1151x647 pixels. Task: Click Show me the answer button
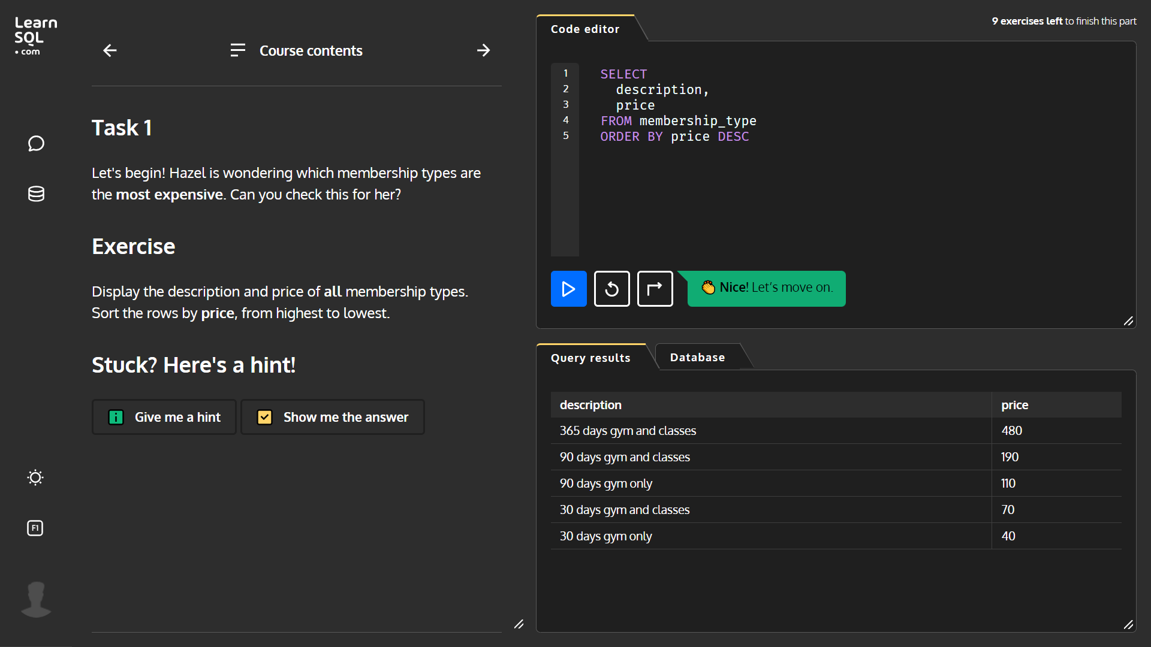(332, 416)
